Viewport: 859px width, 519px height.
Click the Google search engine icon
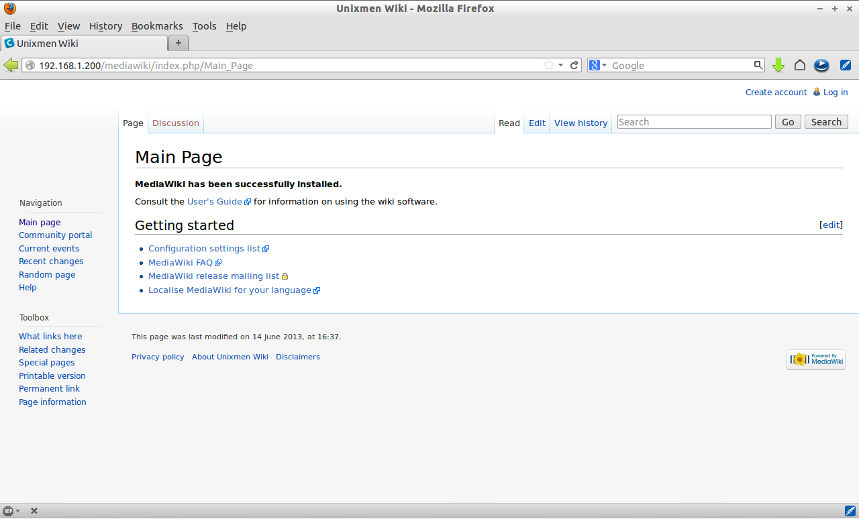[594, 65]
